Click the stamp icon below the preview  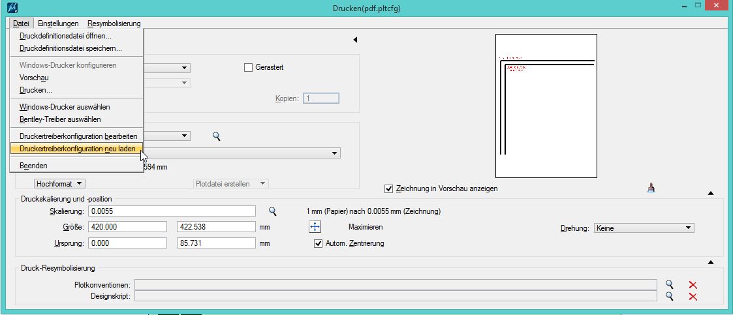(651, 188)
